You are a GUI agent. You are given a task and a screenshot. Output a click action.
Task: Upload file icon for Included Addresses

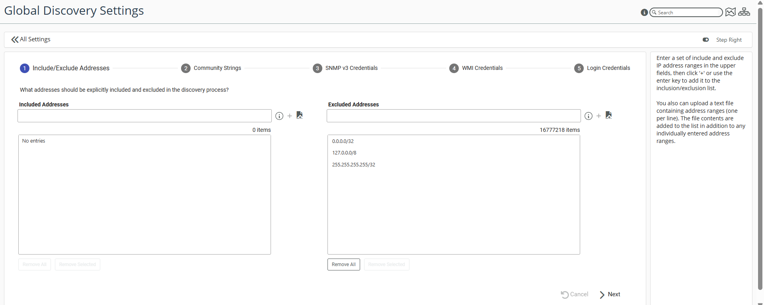click(x=300, y=115)
